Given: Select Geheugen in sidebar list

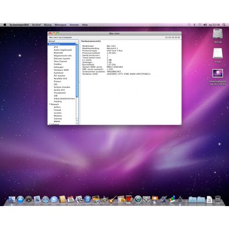Looking at the screenshot, I should [x=59, y=67].
